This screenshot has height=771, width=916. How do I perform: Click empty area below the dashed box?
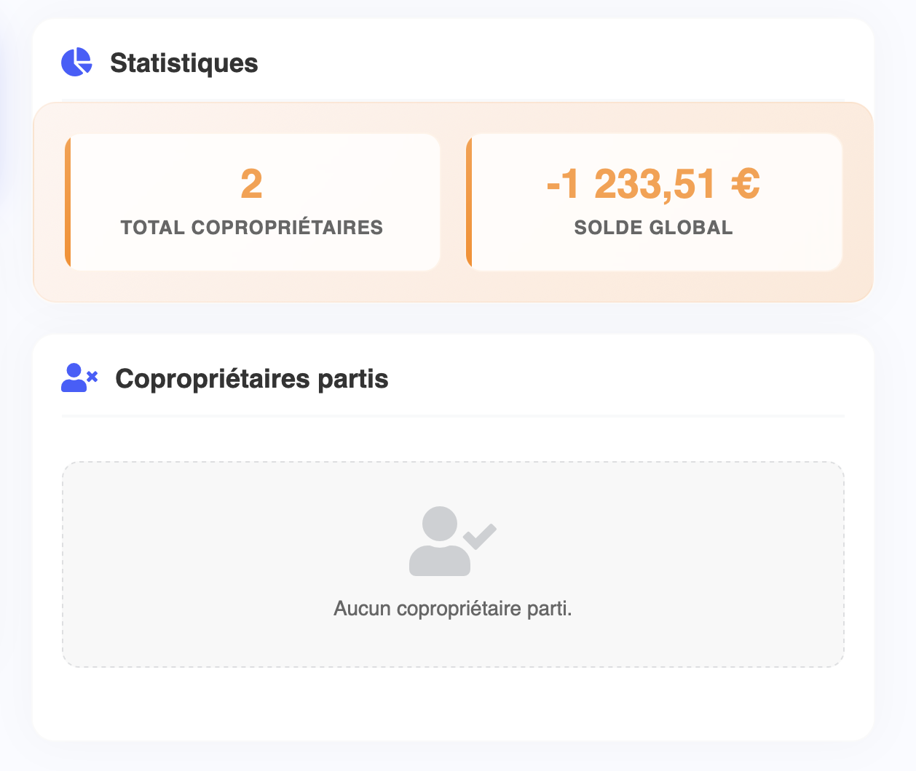(452, 702)
